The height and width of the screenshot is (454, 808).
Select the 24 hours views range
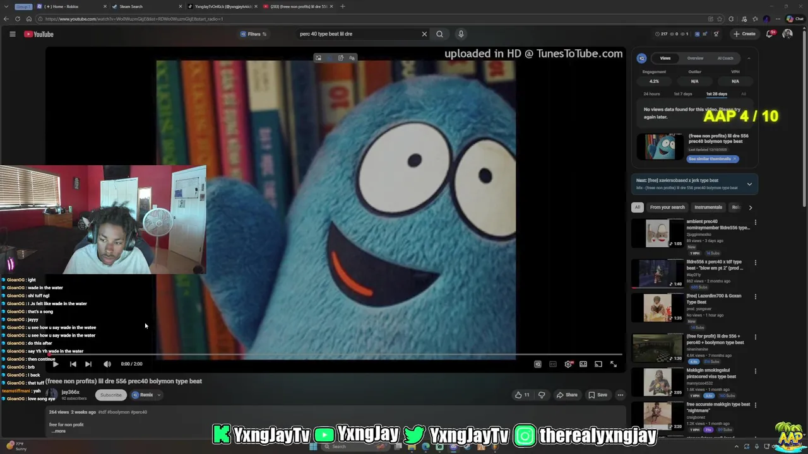pos(651,94)
